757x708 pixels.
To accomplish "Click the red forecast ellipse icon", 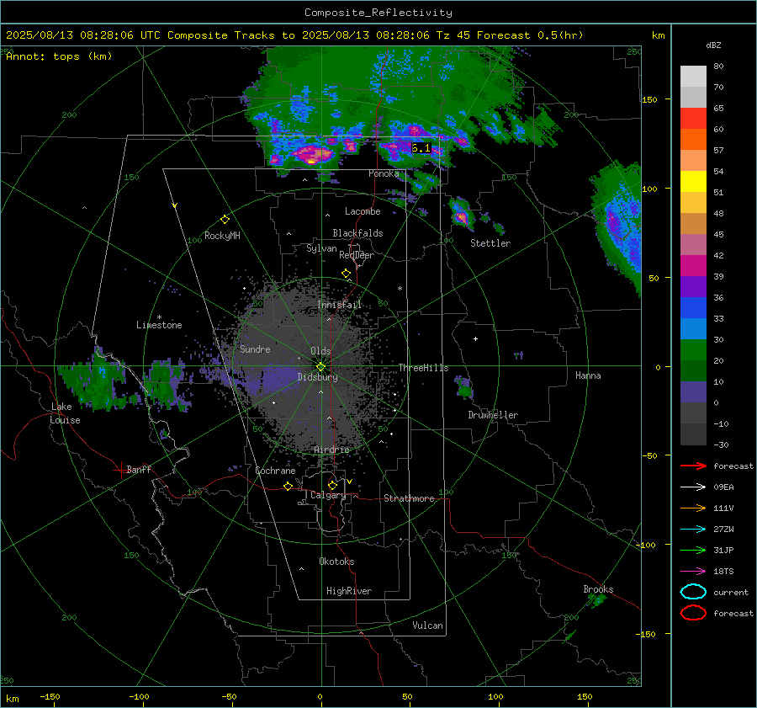I will (x=693, y=613).
